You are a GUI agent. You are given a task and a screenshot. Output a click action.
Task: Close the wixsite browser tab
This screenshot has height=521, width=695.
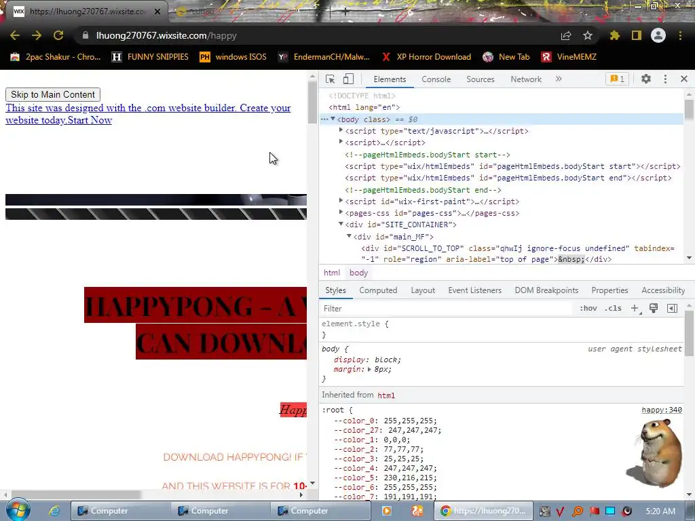click(157, 12)
